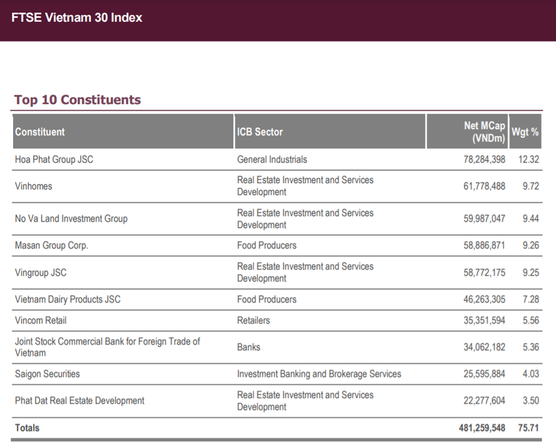Click the Wgt % column header

[525, 132]
